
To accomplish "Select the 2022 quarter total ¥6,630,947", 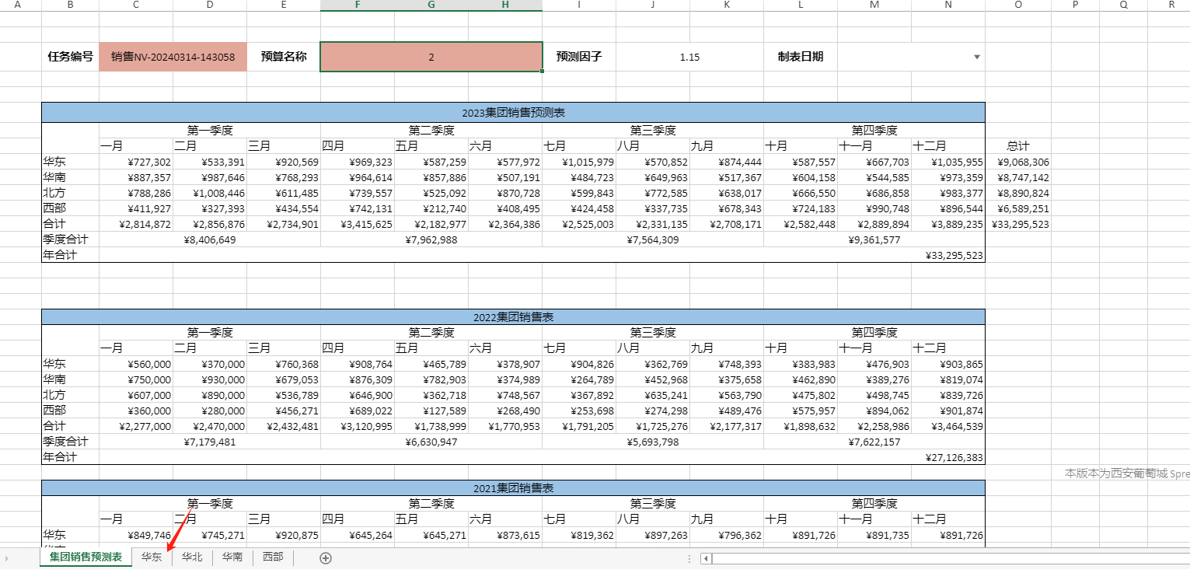I will pos(431,442).
